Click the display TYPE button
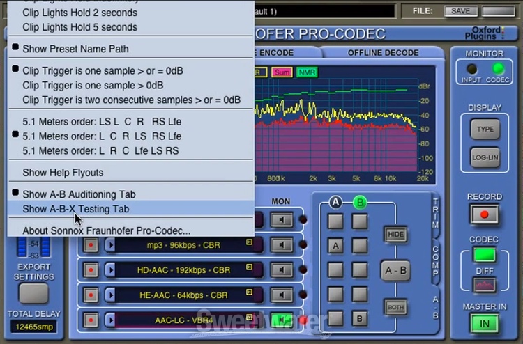The height and width of the screenshot is (344, 523). (x=485, y=130)
